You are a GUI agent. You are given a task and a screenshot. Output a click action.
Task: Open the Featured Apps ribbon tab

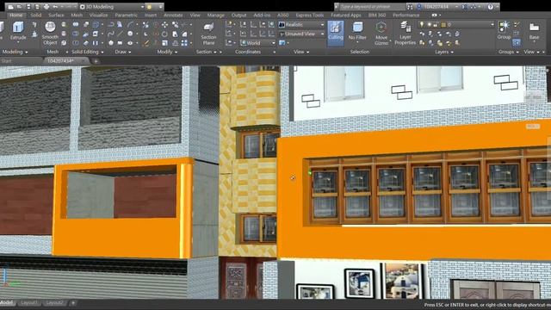pyautogui.click(x=346, y=15)
